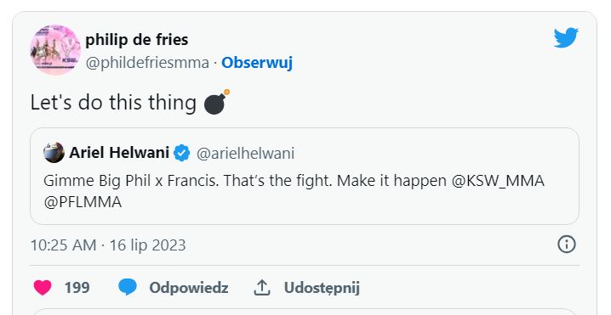Click the Odpowiedz reply label
This screenshot has width=611, height=315.
tap(189, 287)
